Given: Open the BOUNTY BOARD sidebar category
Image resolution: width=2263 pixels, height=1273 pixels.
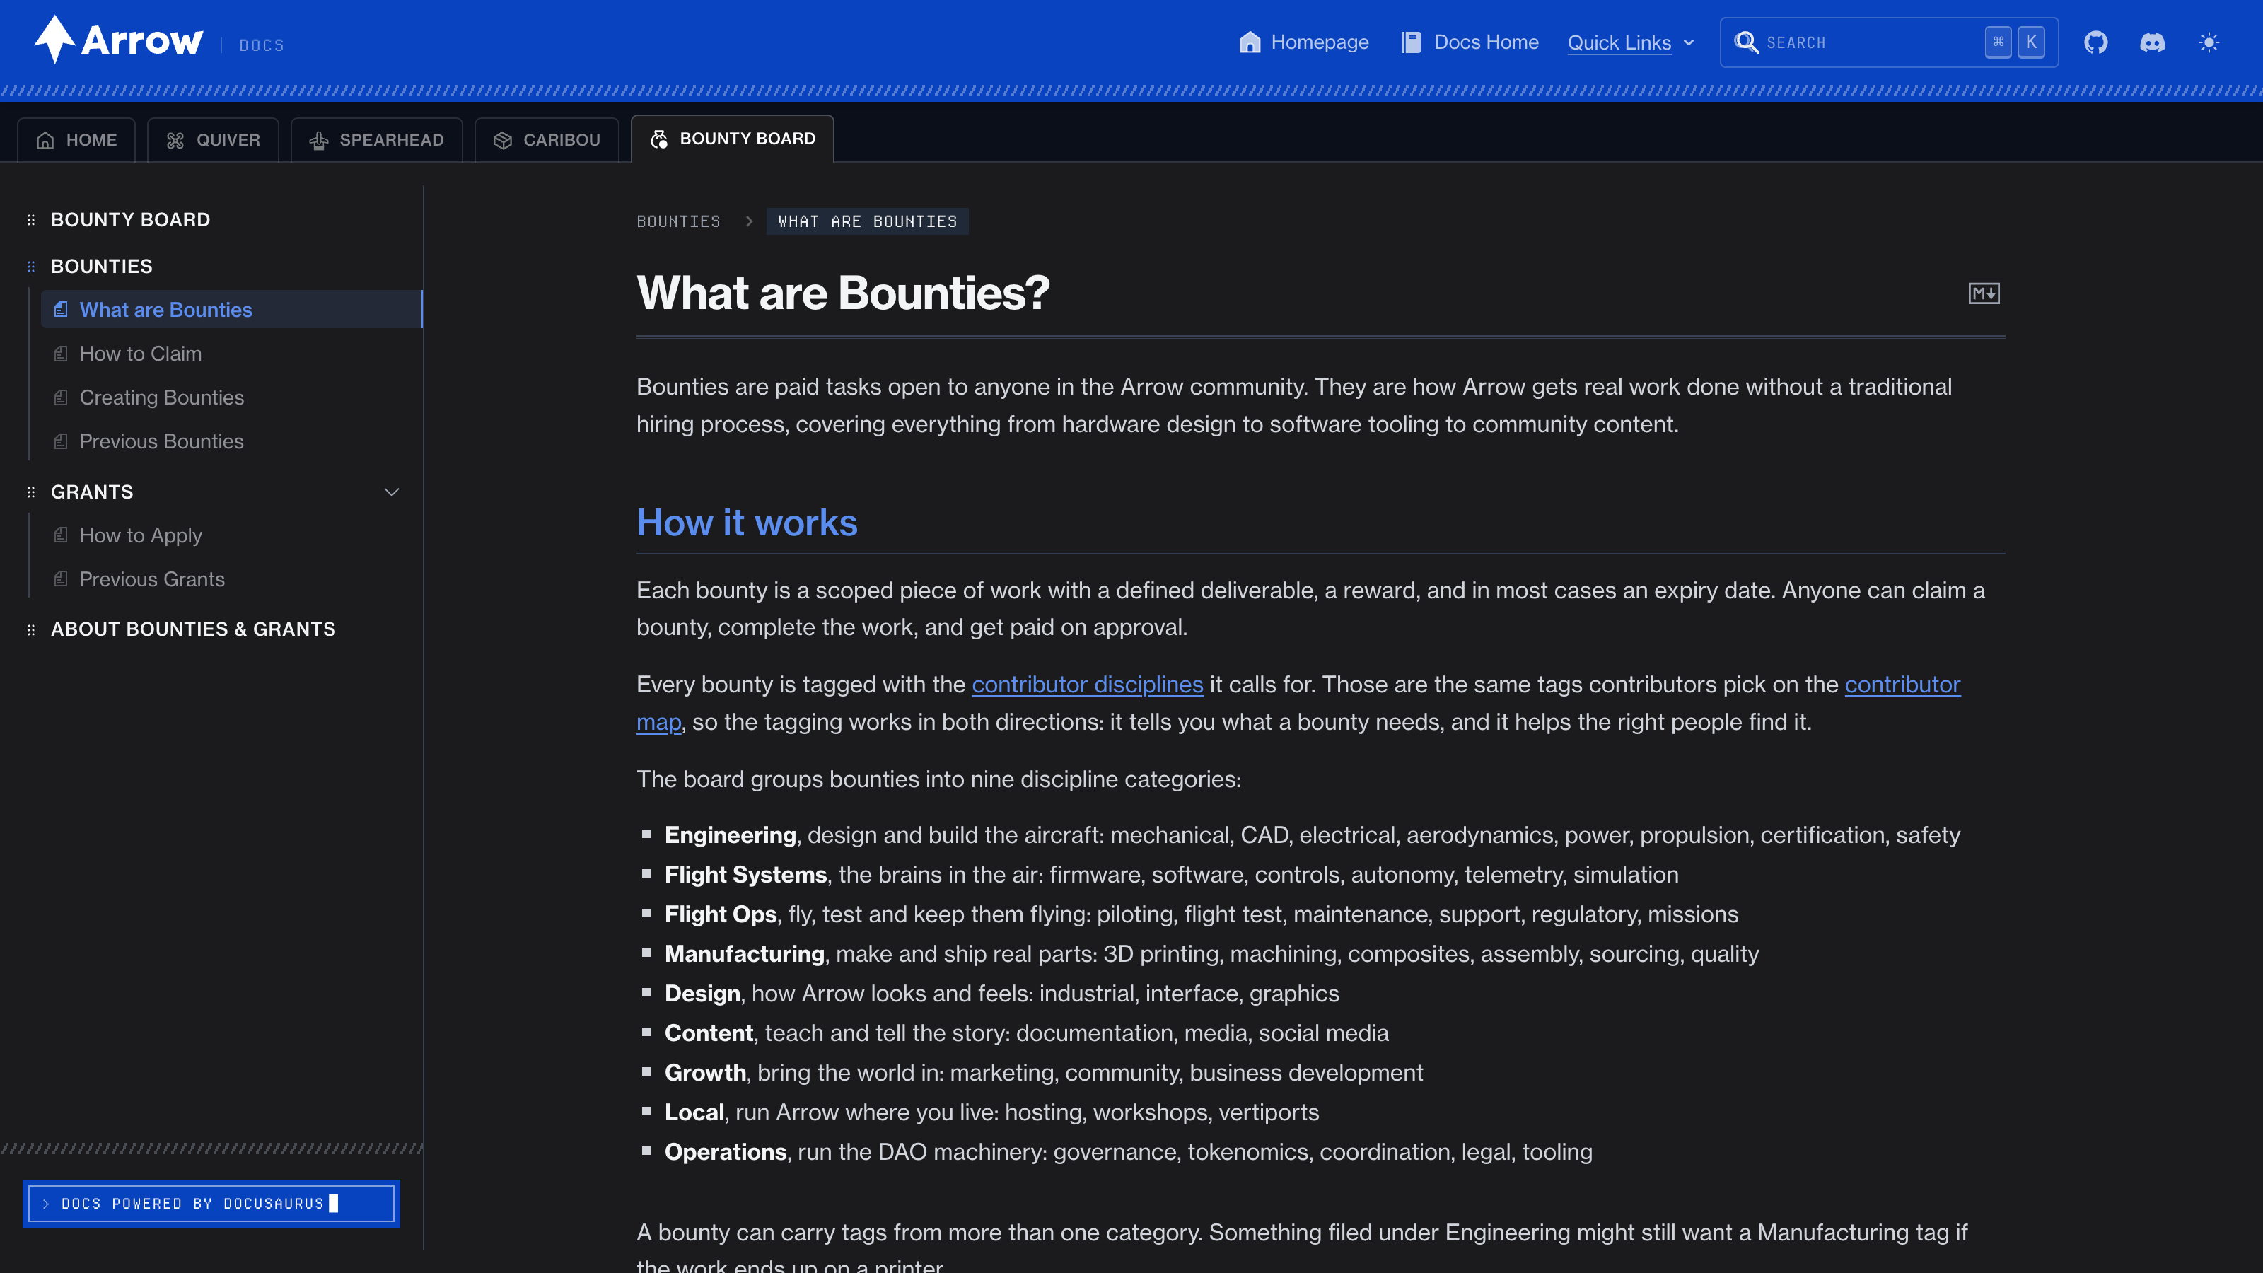Looking at the screenshot, I should pyautogui.click(x=130, y=220).
